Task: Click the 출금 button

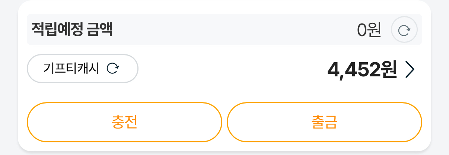Action: pos(324,122)
